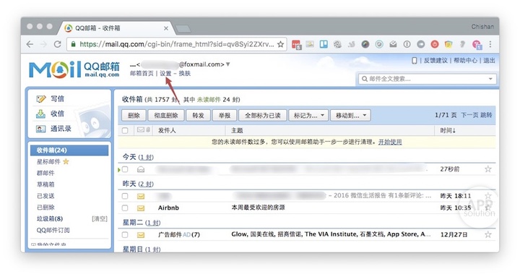Click the red calendar extension icon

coord(296,44)
